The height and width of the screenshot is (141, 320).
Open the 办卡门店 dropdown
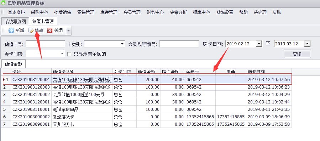click(x=62, y=53)
